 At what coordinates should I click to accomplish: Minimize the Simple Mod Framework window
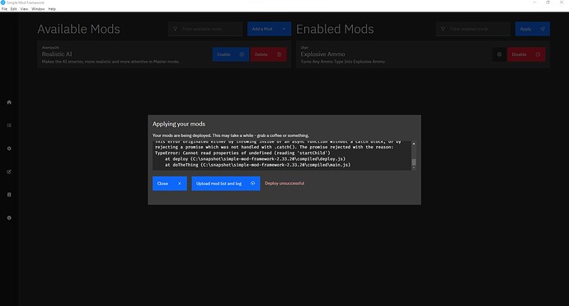[534, 2]
